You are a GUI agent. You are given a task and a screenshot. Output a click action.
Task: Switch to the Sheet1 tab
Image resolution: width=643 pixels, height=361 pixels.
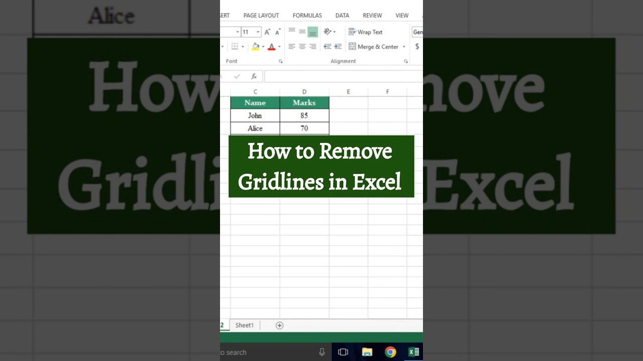coord(245,325)
